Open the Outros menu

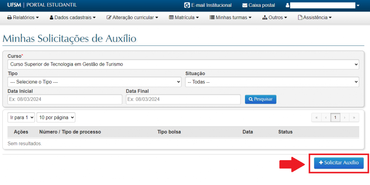click(x=275, y=17)
